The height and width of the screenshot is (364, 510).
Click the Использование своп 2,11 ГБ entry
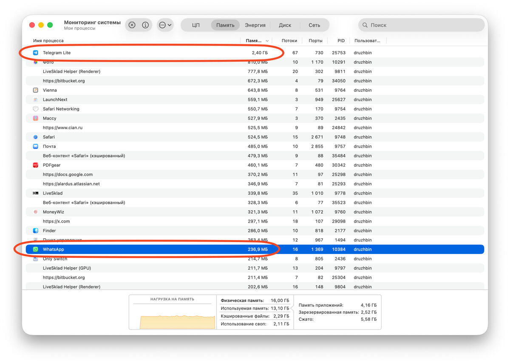[255, 324]
